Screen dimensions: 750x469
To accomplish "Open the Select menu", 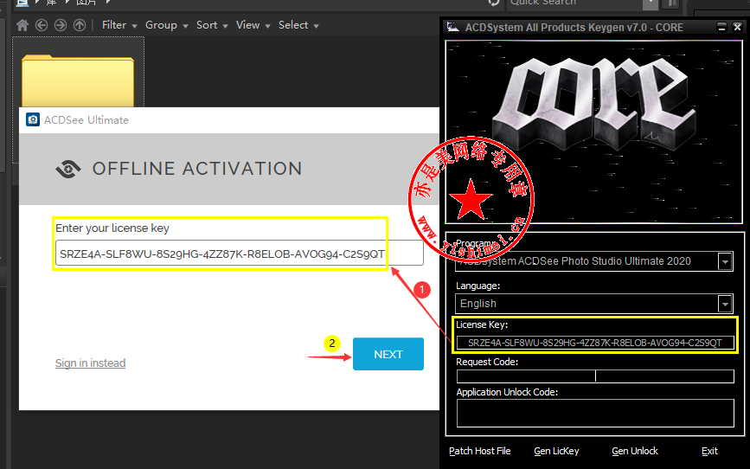I will pyautogui.click(x=298, y=25).
